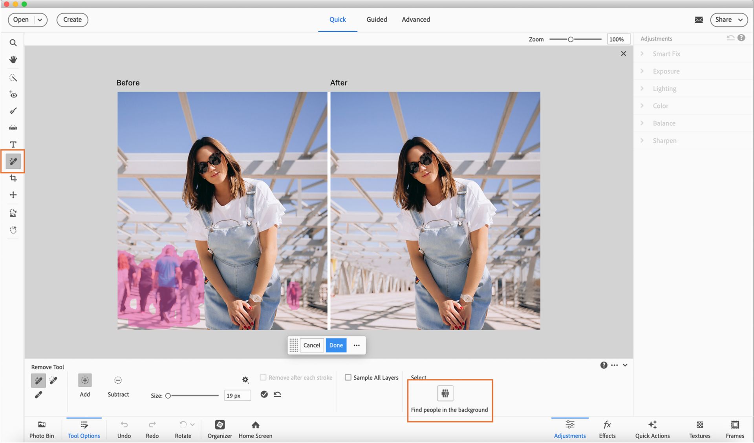This screenshot has width=754, height=443.
Task: Open the Remove Tool settings gear
Action: 245,380
